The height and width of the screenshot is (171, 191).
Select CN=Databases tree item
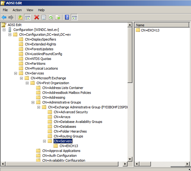click(65, 127)
